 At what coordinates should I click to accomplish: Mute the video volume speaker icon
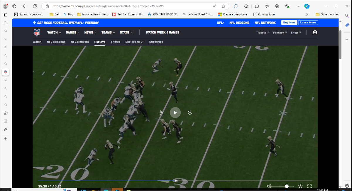[269, 186]
